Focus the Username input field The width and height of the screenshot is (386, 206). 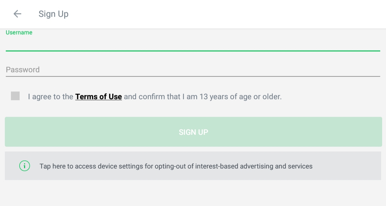[x=193, y=43]
